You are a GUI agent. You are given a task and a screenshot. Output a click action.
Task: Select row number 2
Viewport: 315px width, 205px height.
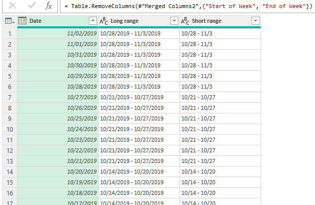[10, 44]
